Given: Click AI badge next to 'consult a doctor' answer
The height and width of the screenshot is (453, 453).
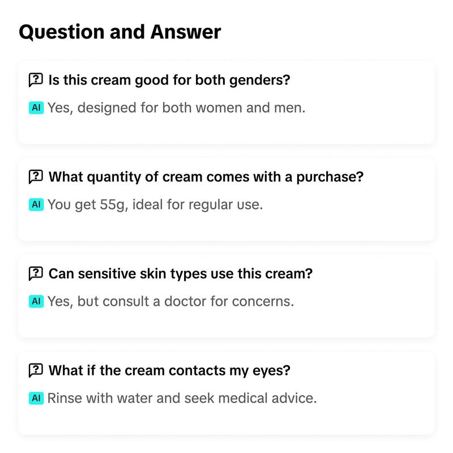Looking at the screenshot, I should coord(36,301).
